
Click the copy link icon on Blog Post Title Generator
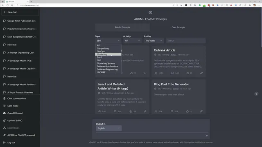201,111
